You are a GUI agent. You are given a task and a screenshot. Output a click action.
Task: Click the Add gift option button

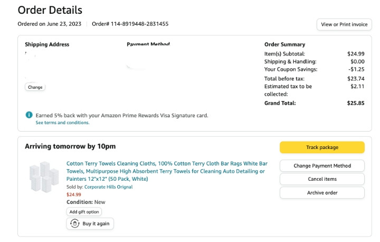84,212
